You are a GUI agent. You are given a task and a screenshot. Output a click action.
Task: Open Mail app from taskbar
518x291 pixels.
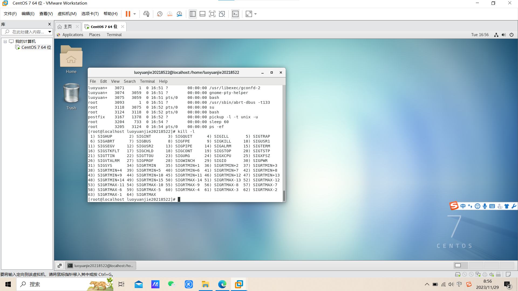point(139,284)
